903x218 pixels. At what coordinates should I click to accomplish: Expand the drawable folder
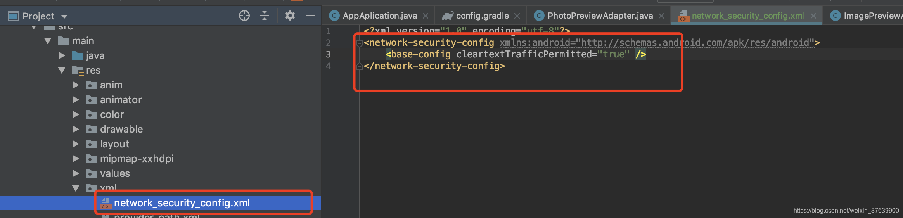click(76, 129)
